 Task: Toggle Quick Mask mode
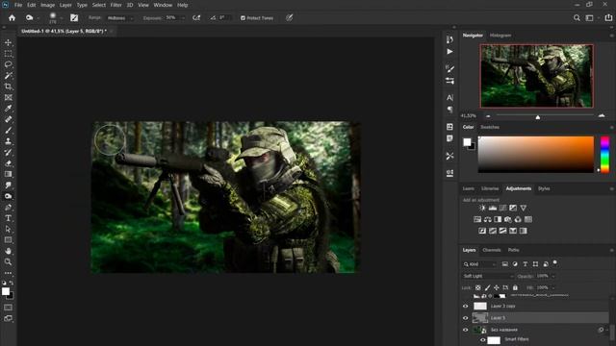click(x=8, y=308)
